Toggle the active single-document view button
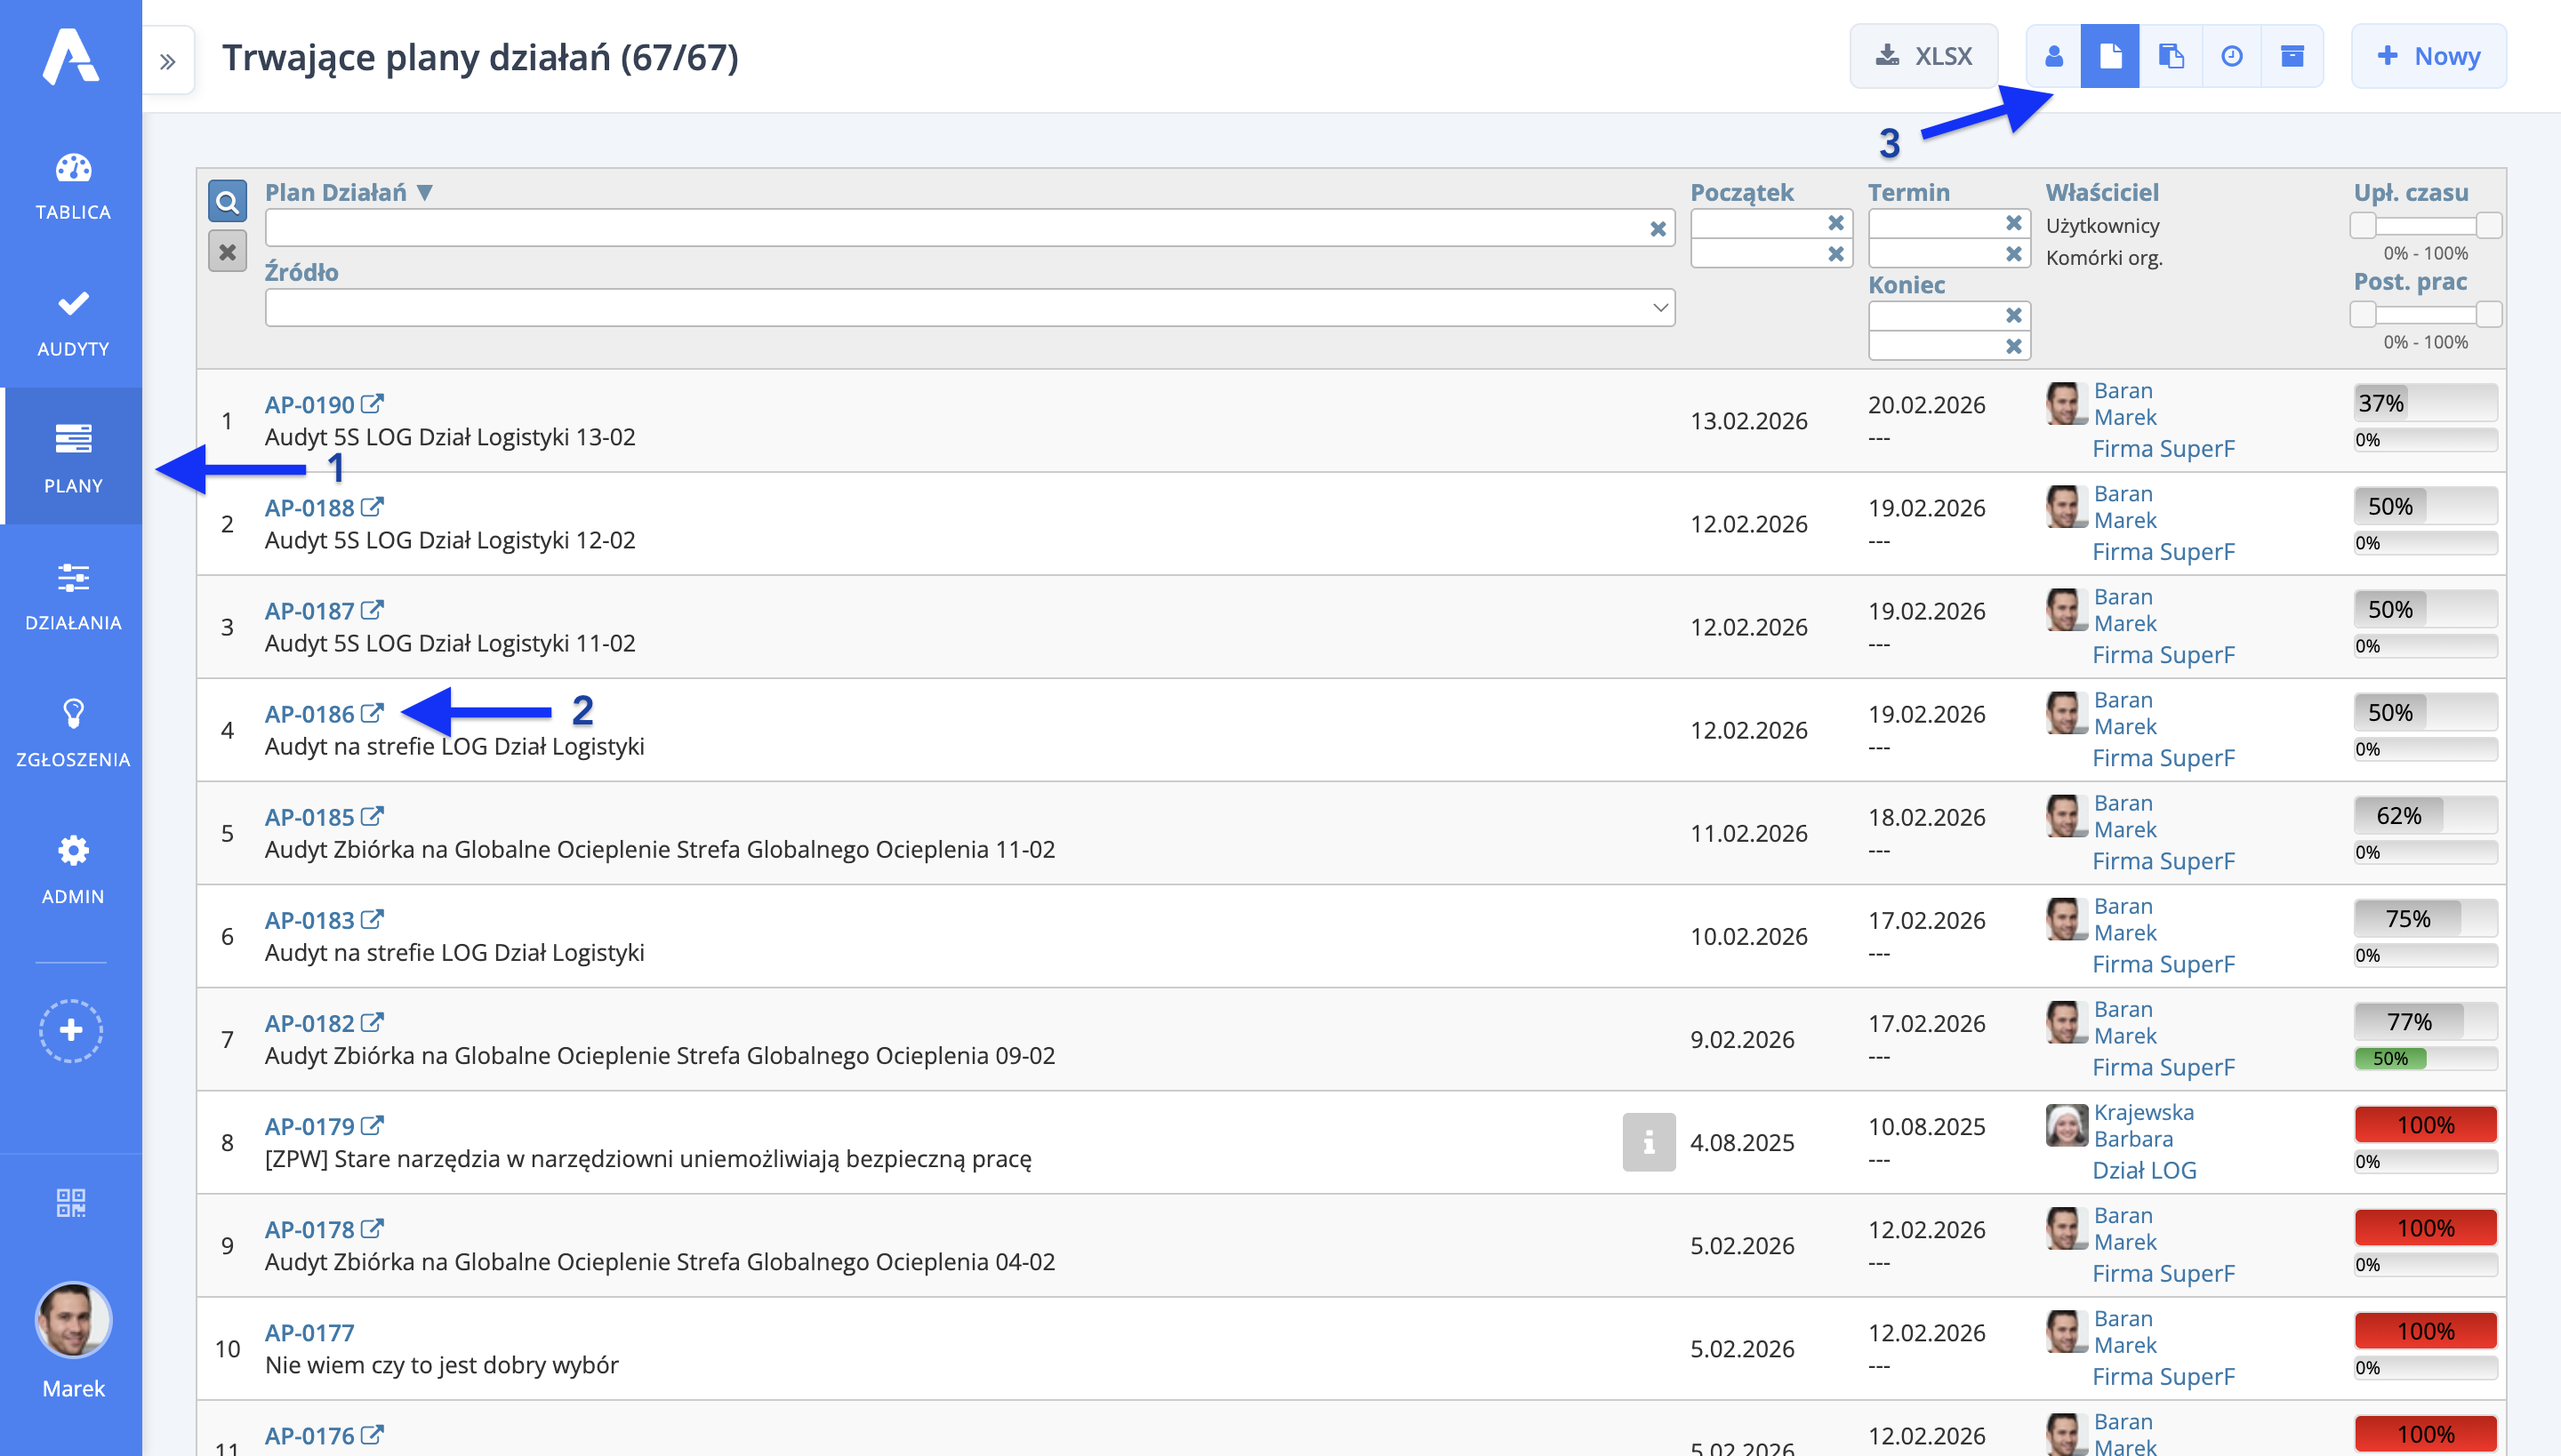The height and width of the screenshot is (1456, 2561). pyautogui.click(x=2110, y=56)
